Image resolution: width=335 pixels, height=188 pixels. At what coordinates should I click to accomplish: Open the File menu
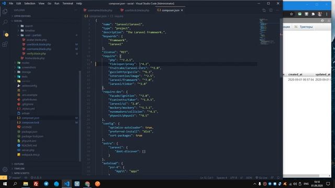point(11,4)
